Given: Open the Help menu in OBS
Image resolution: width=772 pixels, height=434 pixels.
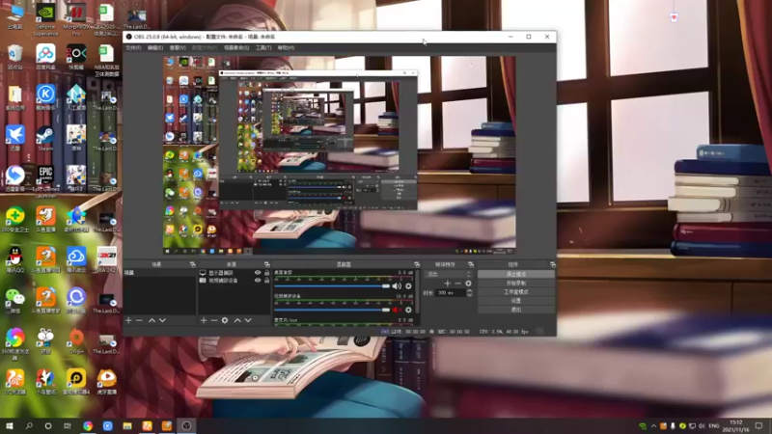Looking at the screenshot, I should tap(286, 47).
